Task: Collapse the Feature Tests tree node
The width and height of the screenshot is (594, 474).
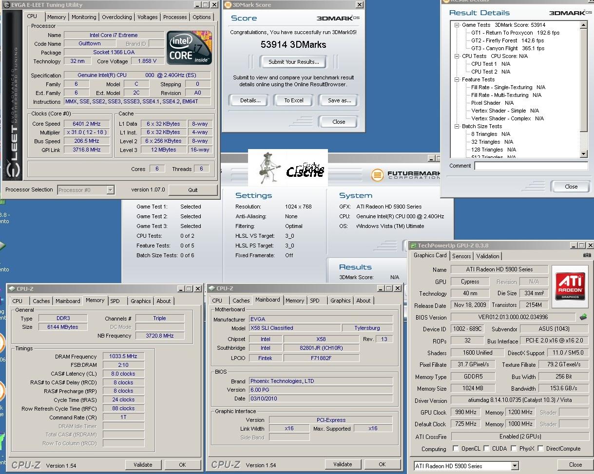Action: coord(457,79)
